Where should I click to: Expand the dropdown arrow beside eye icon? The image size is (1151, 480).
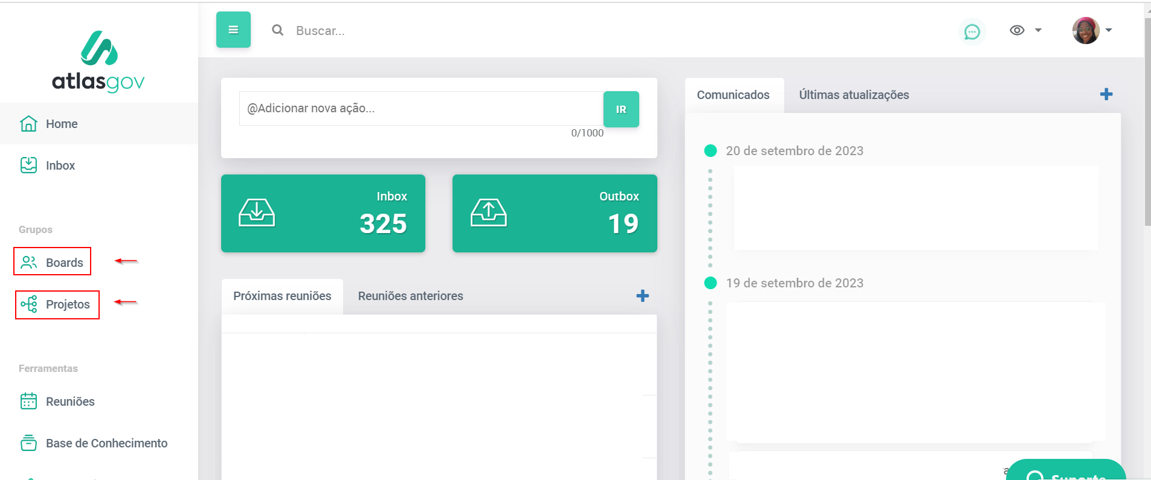pos(1038,30)
